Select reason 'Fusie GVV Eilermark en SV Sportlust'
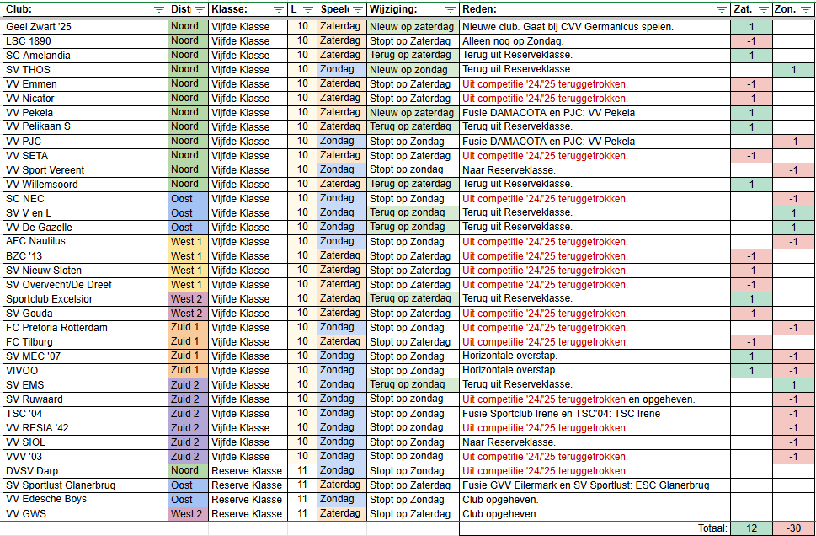Screen dimensions: 816x536 [595, 485]
